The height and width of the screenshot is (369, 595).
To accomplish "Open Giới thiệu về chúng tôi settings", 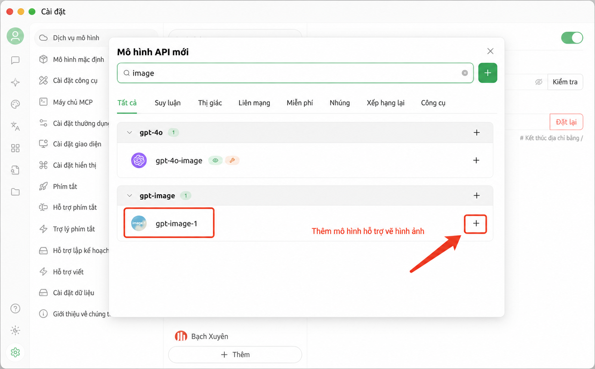I will 81,314.
